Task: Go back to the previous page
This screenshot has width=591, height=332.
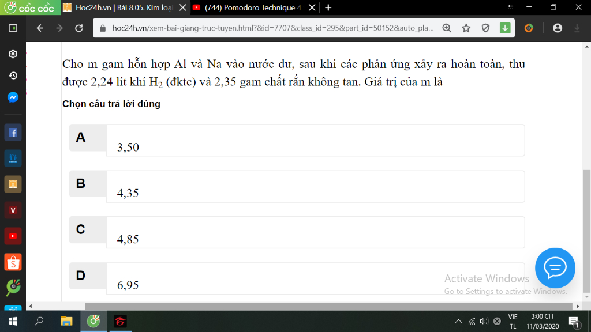Action: (x=40, y=28)
